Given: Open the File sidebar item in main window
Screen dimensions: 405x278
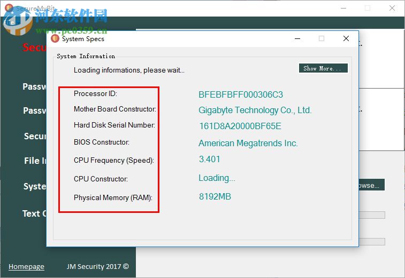Looking at the screenshot, I should point(35,161).
